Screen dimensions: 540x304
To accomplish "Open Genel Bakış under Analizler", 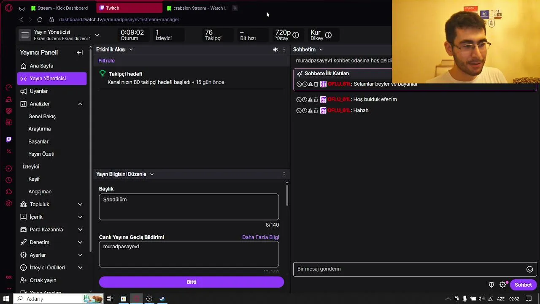I will tap(42, 117).
